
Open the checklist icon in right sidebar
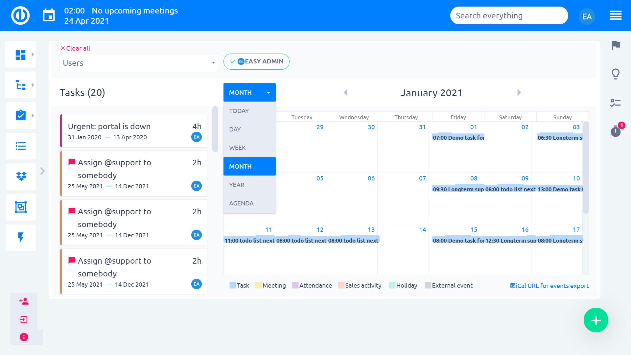(x=615, y=103)
